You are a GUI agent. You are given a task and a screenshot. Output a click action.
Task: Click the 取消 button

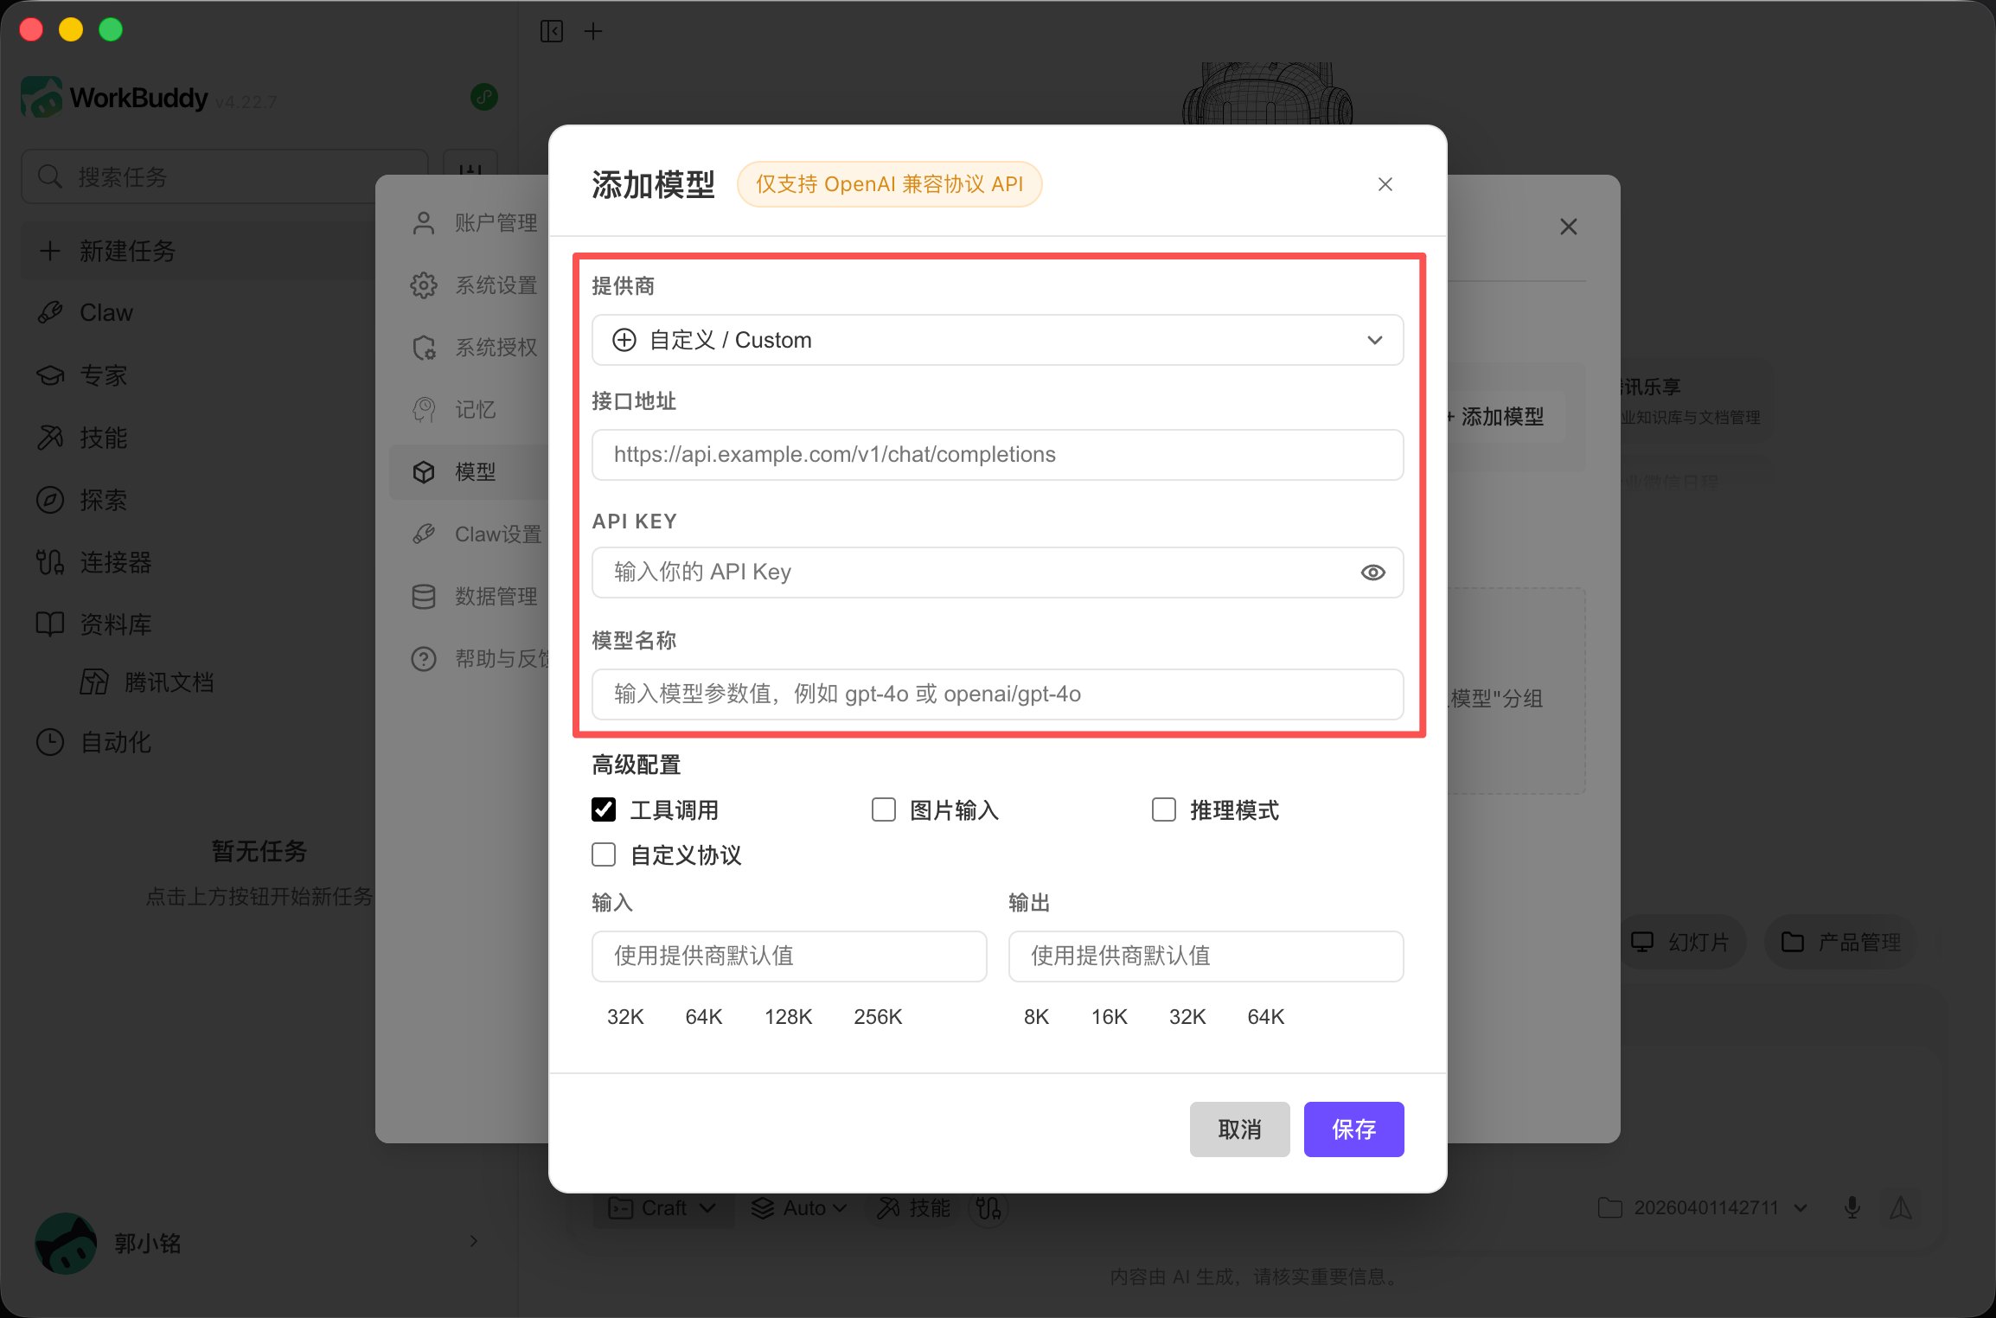1240,1129
